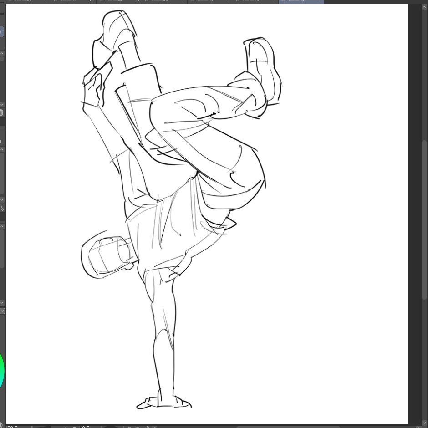Screen dimensions: 428x428
Task: Click the down arrow directly above the trash icon
Action: click(2, 104)
